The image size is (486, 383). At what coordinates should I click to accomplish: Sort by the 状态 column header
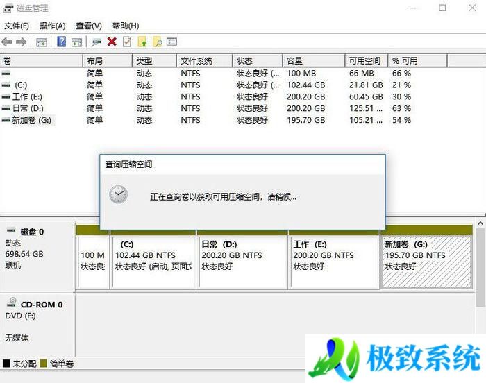[258, 61]
